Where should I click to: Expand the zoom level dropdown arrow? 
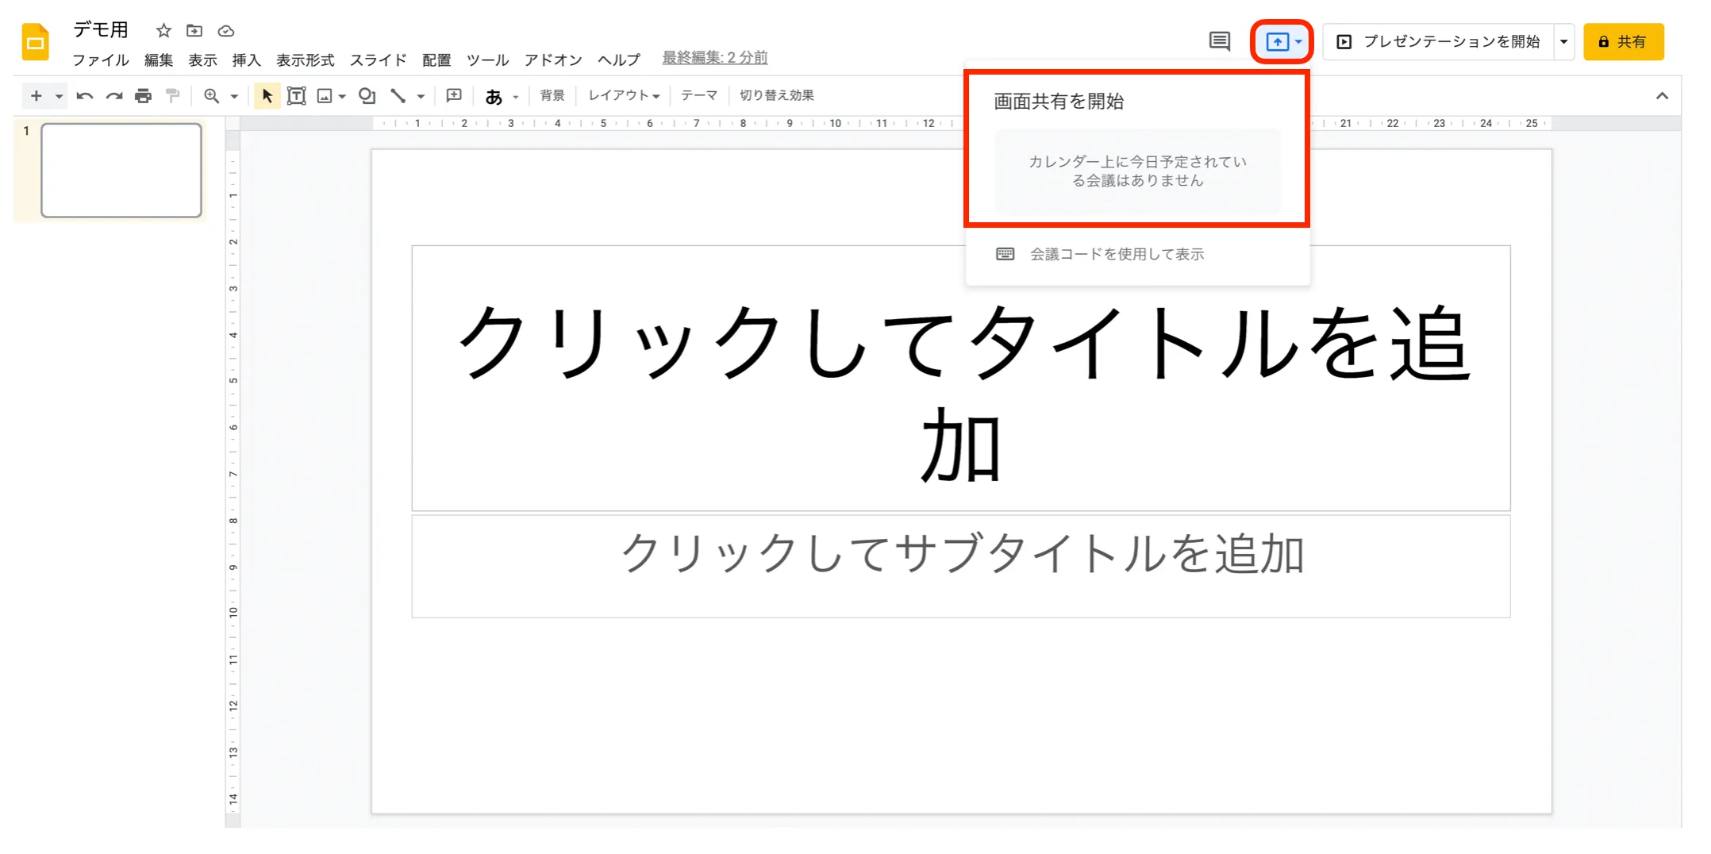click(234, 97)
